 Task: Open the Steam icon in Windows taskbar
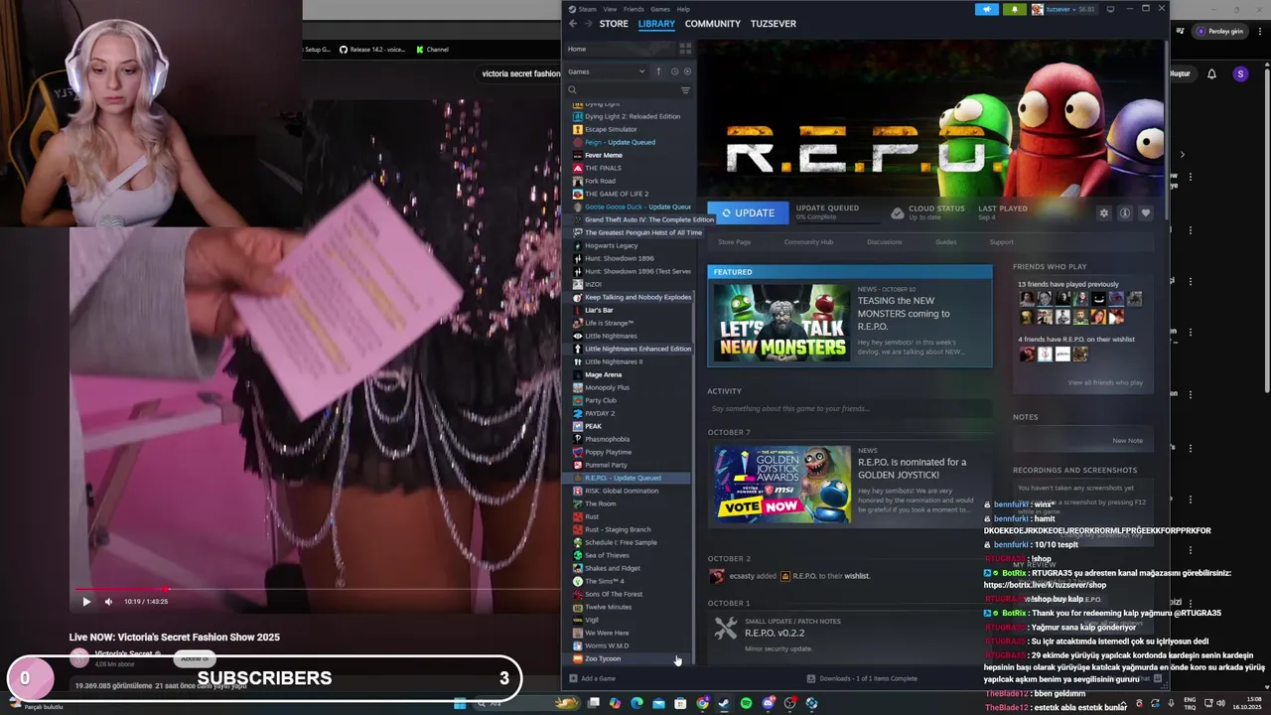(724, 703)
